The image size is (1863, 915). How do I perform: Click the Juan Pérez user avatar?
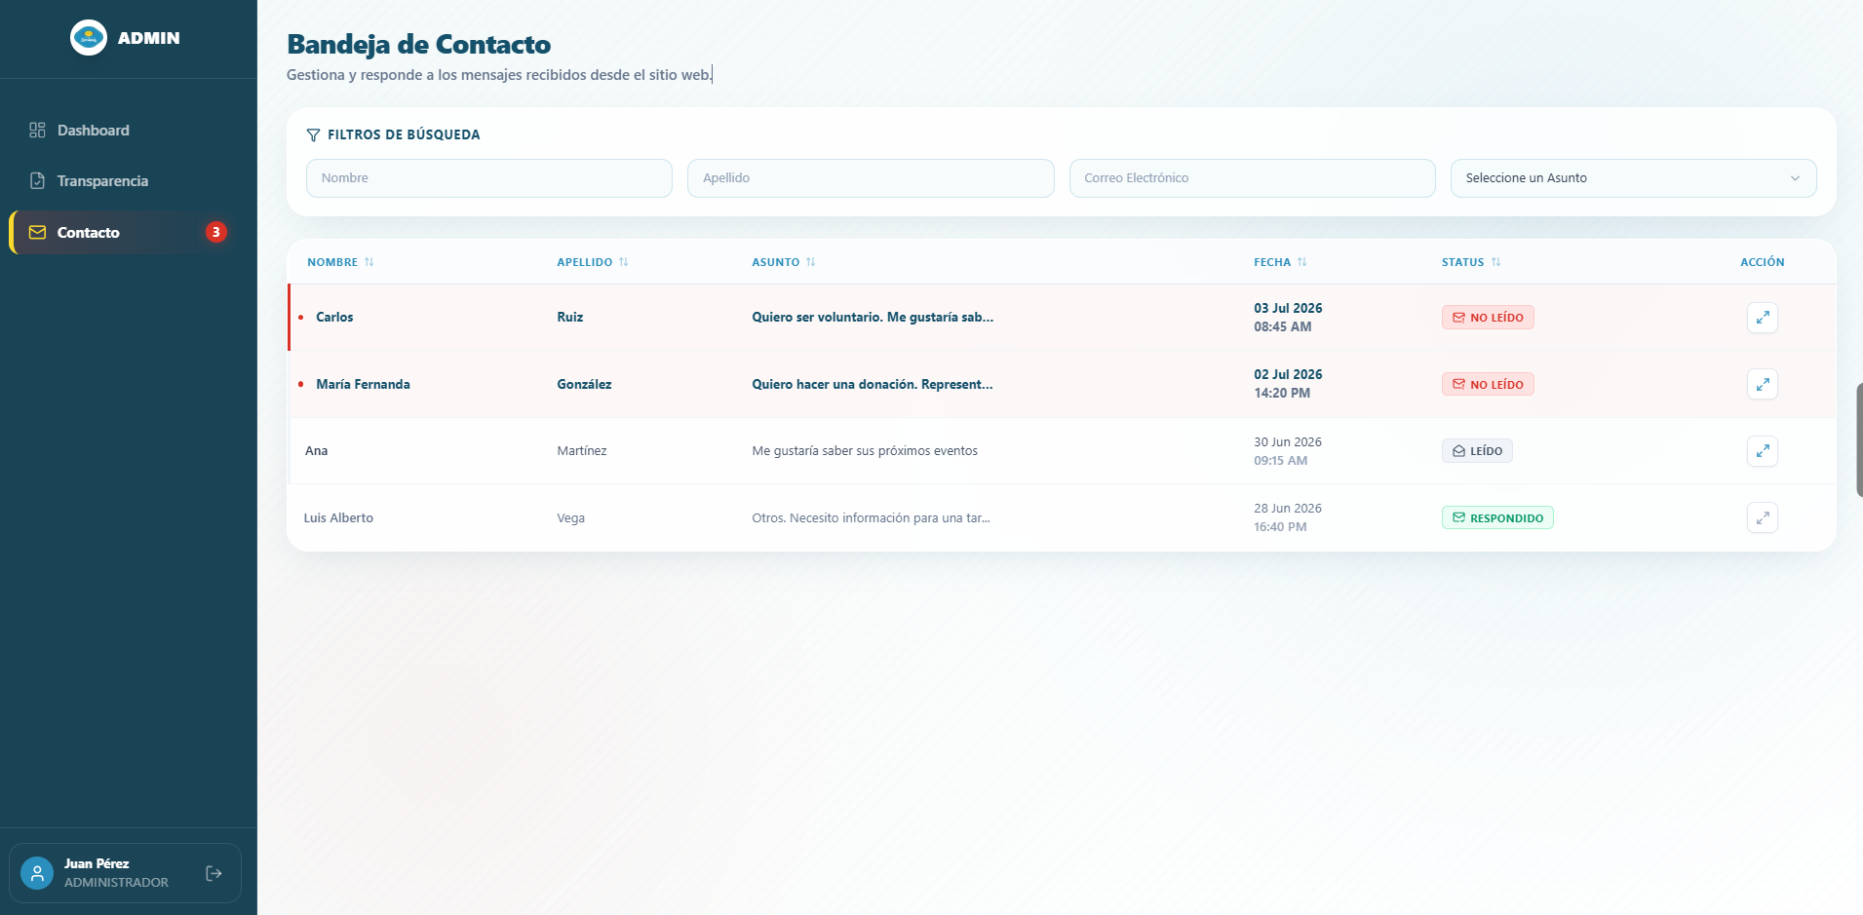[37, 873]
